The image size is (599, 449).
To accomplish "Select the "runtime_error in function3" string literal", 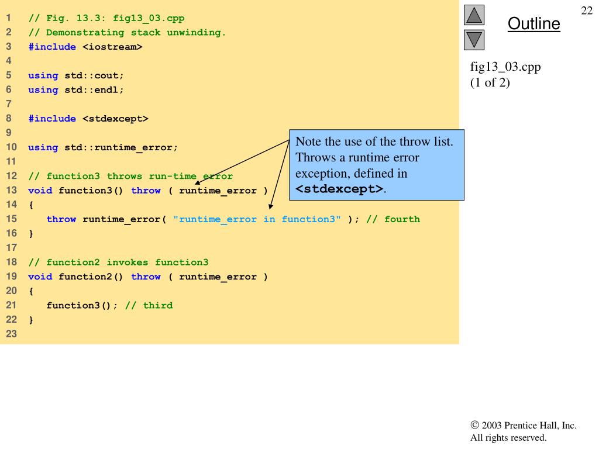I will 257,219.
